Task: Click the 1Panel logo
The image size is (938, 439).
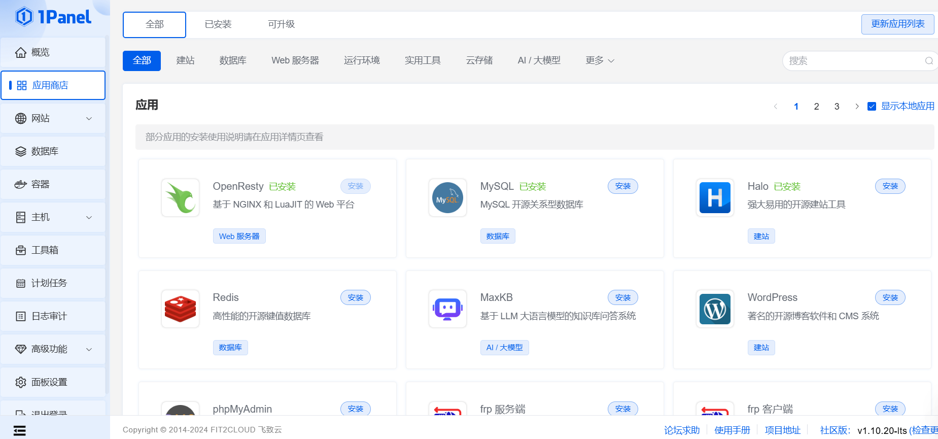Action: coord(53,17)
